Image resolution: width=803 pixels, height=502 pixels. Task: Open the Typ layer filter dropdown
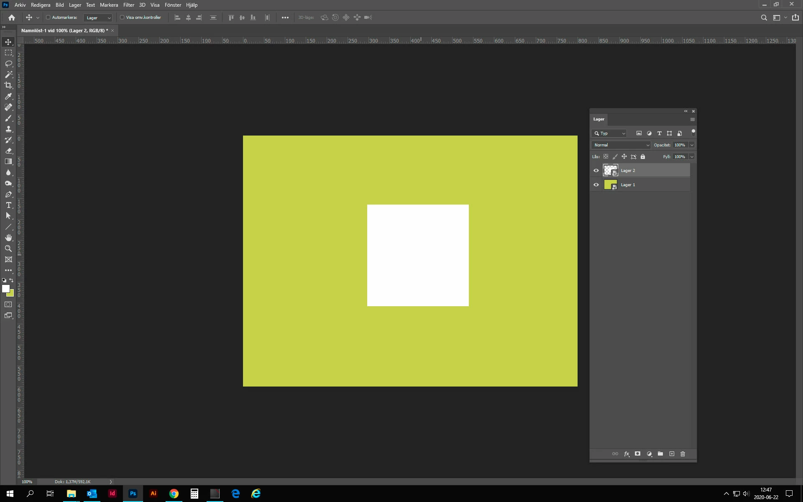[609, 133]
